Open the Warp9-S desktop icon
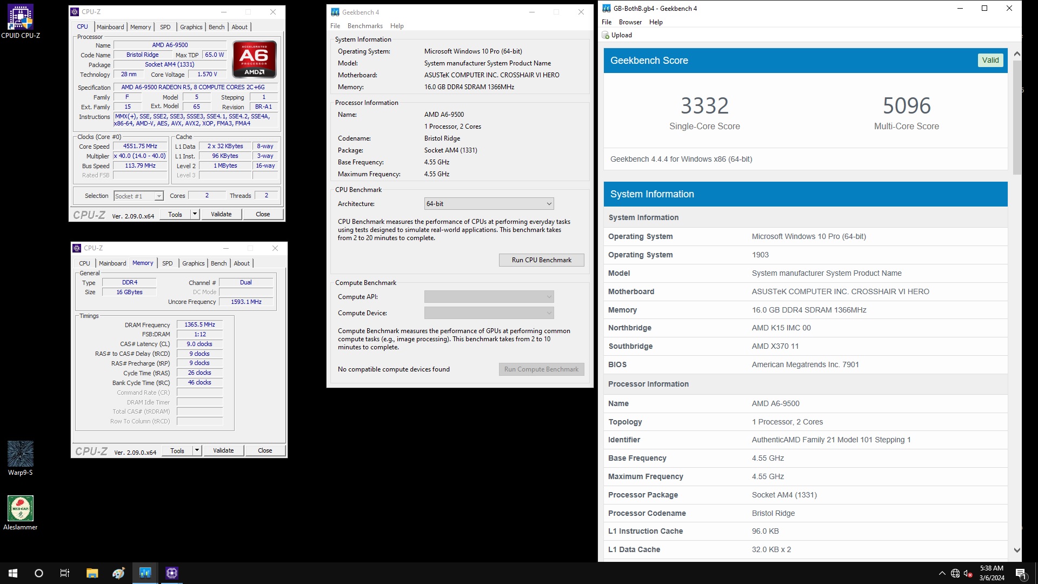1038x584 pixels. coord(21,459)
